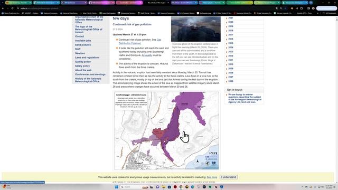Open a new browser tab with plus icon
The height and width of the screenshot is (190, 338).
pyautogui.click(x=311, y=3)
